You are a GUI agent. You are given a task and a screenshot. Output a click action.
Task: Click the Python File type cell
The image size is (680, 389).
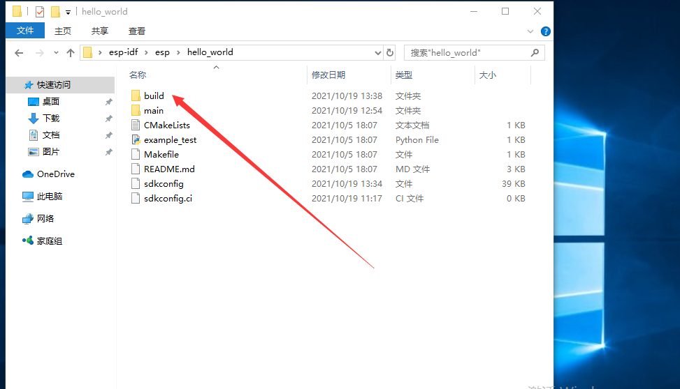[417, 139]
